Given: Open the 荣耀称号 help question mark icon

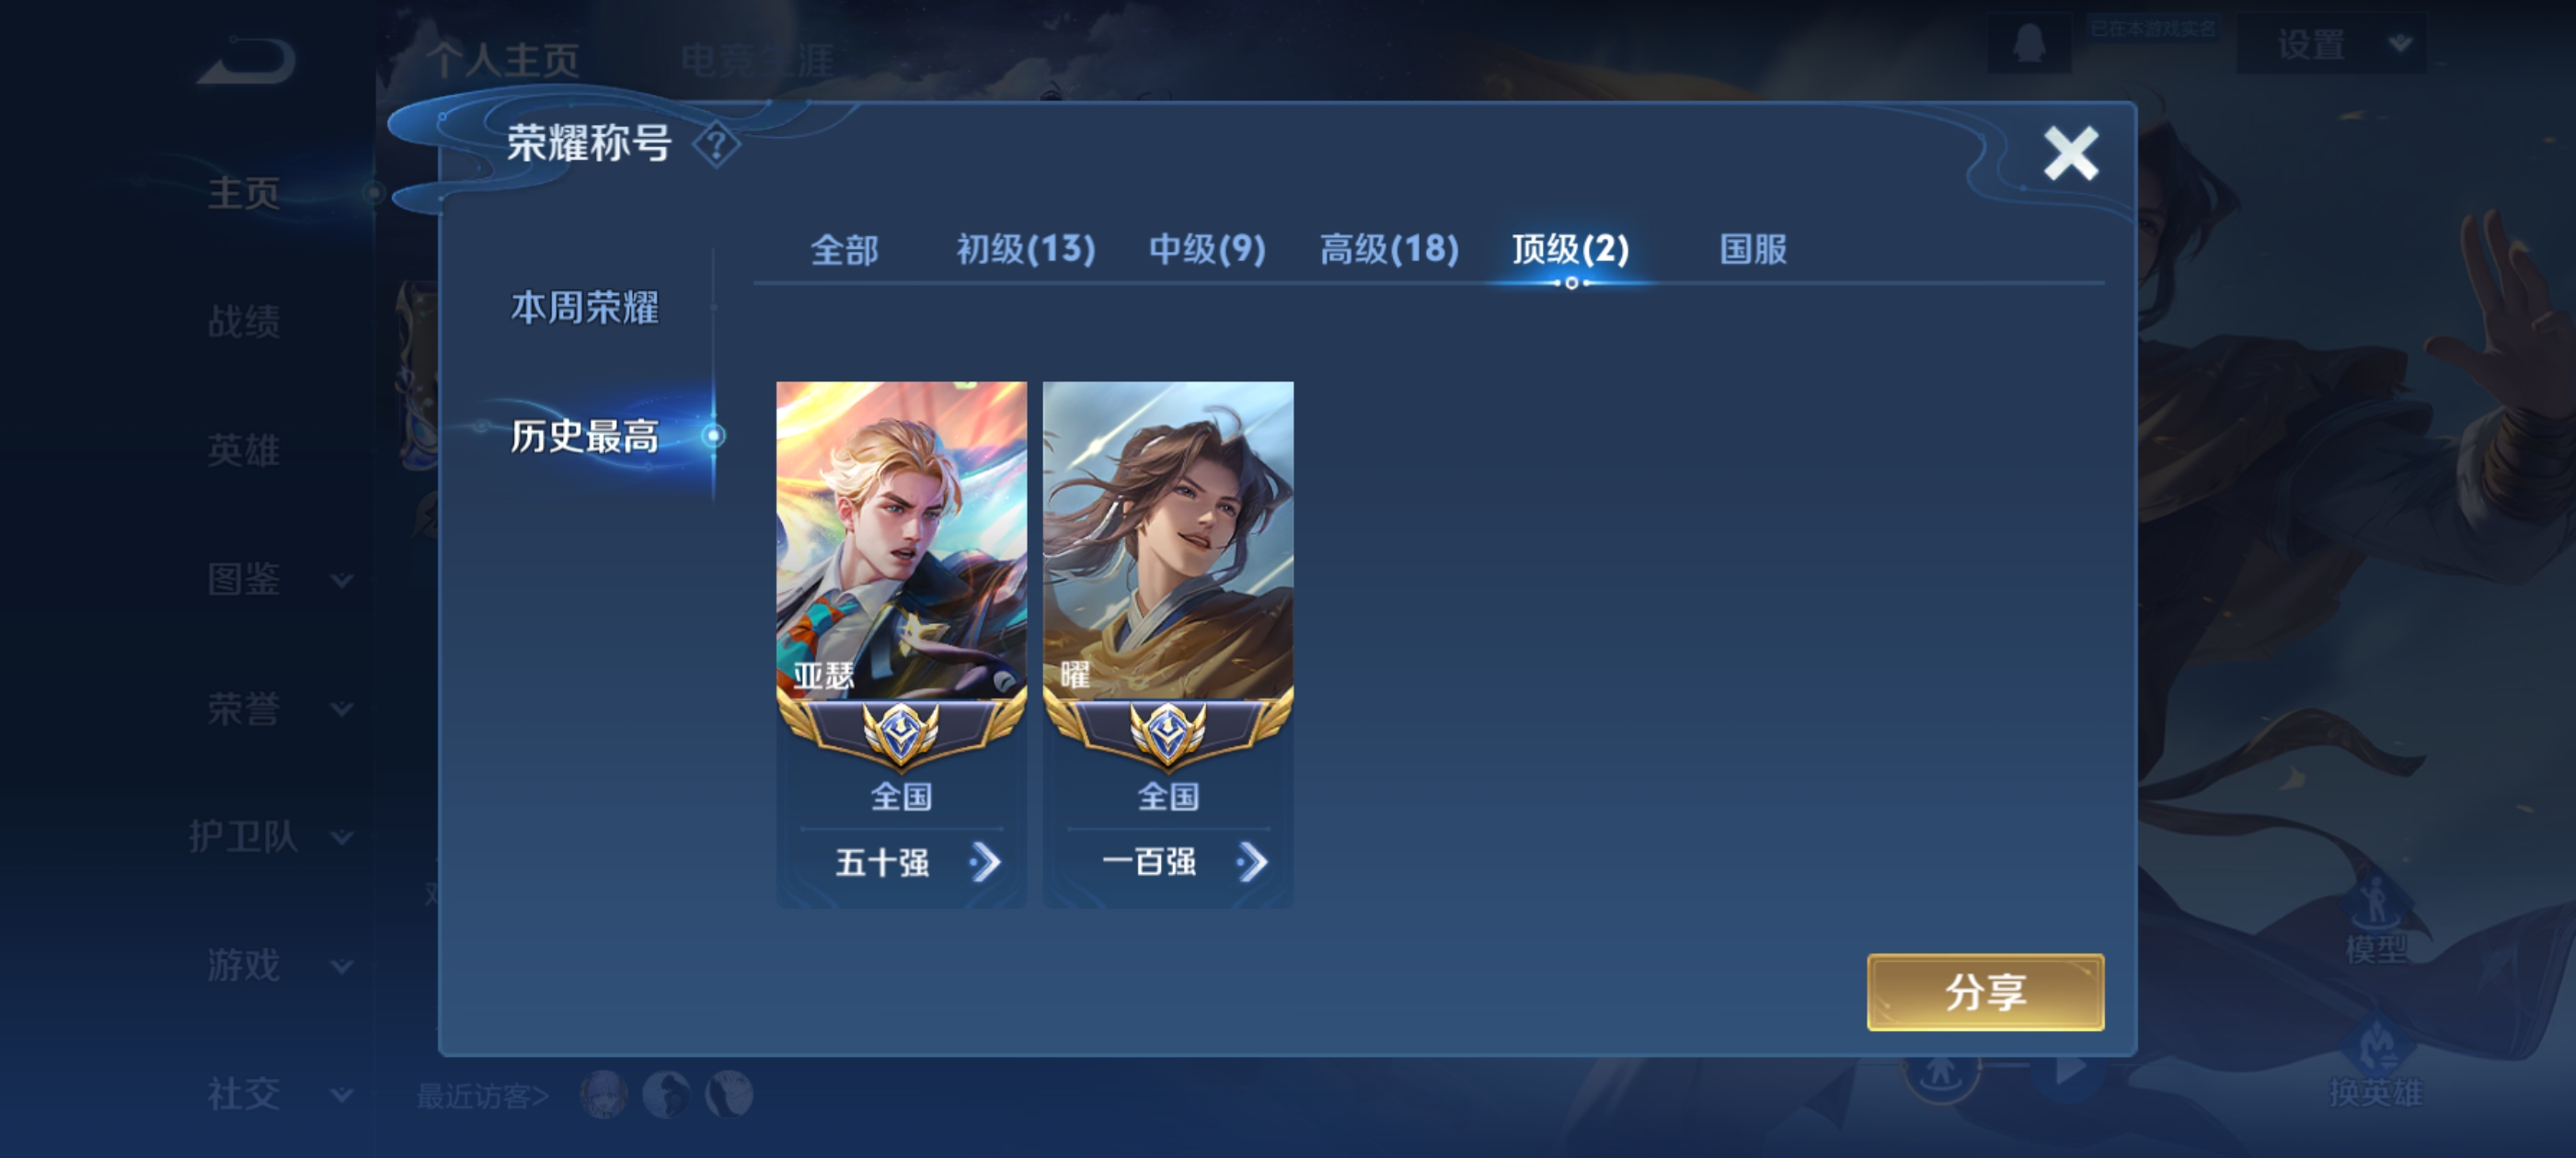Looking at the screenshot, I should (716, 146).
